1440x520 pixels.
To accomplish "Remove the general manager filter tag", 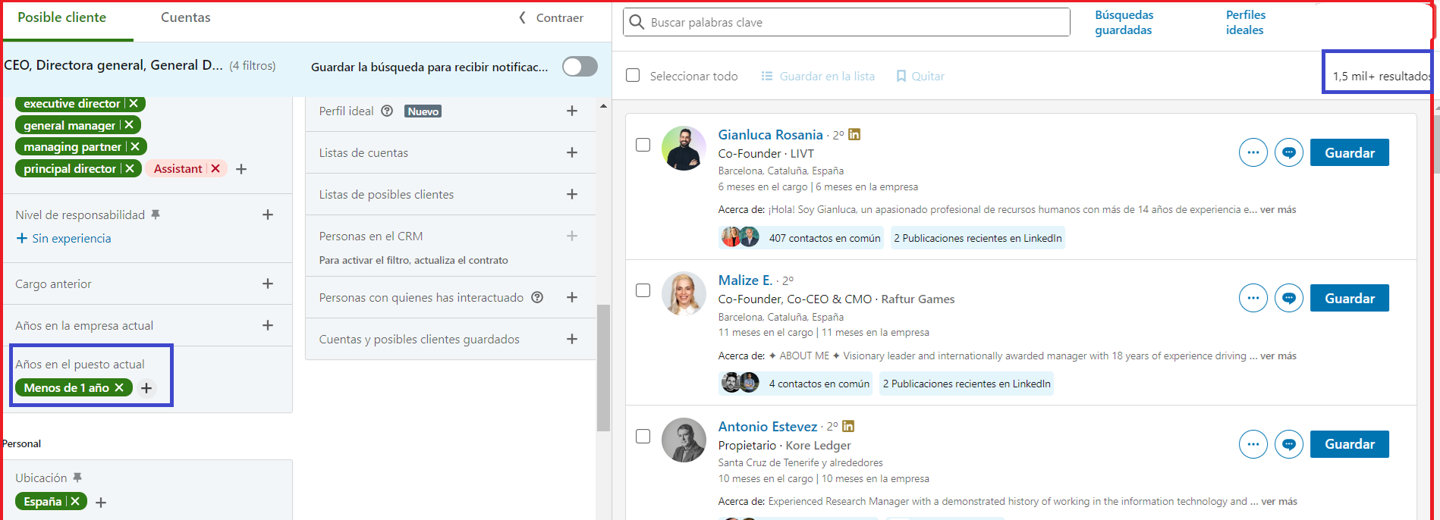I will [129, 125].
